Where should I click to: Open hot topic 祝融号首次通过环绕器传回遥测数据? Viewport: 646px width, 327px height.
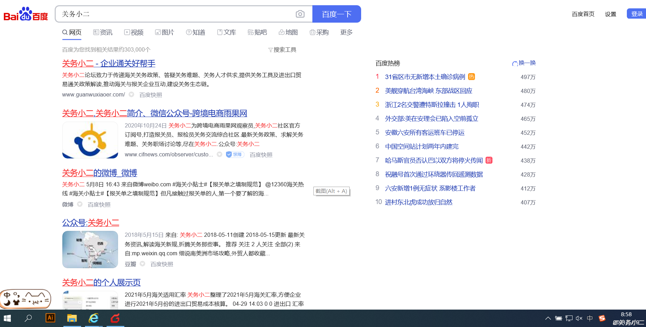pos(434,174)
